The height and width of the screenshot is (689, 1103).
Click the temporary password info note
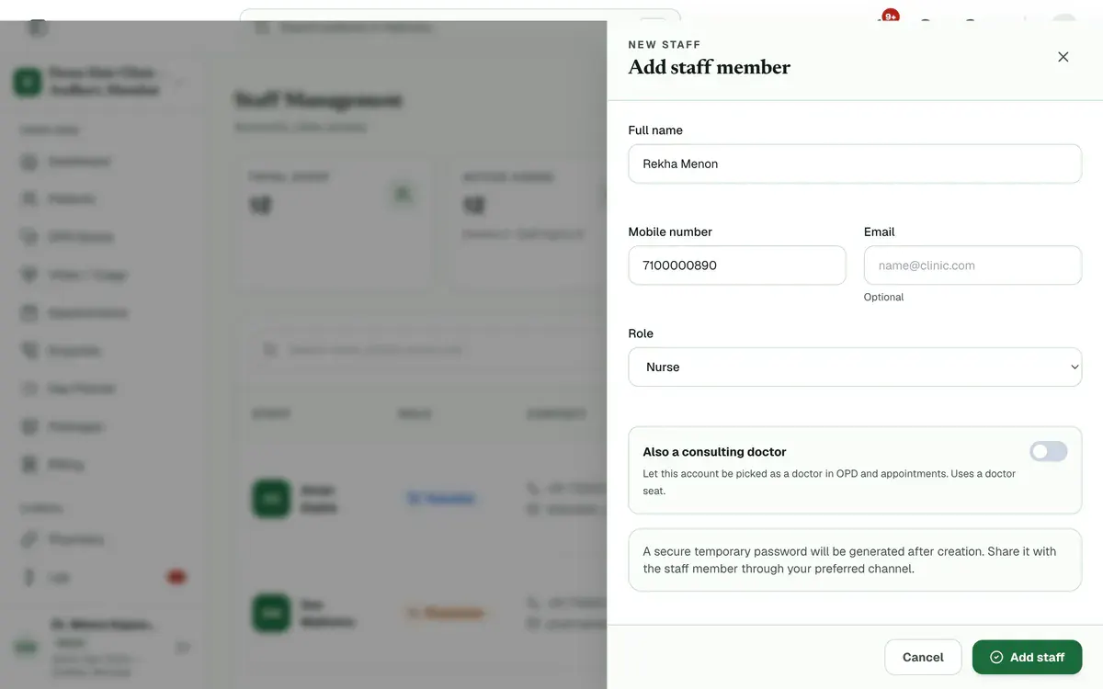tap(855, 559)
